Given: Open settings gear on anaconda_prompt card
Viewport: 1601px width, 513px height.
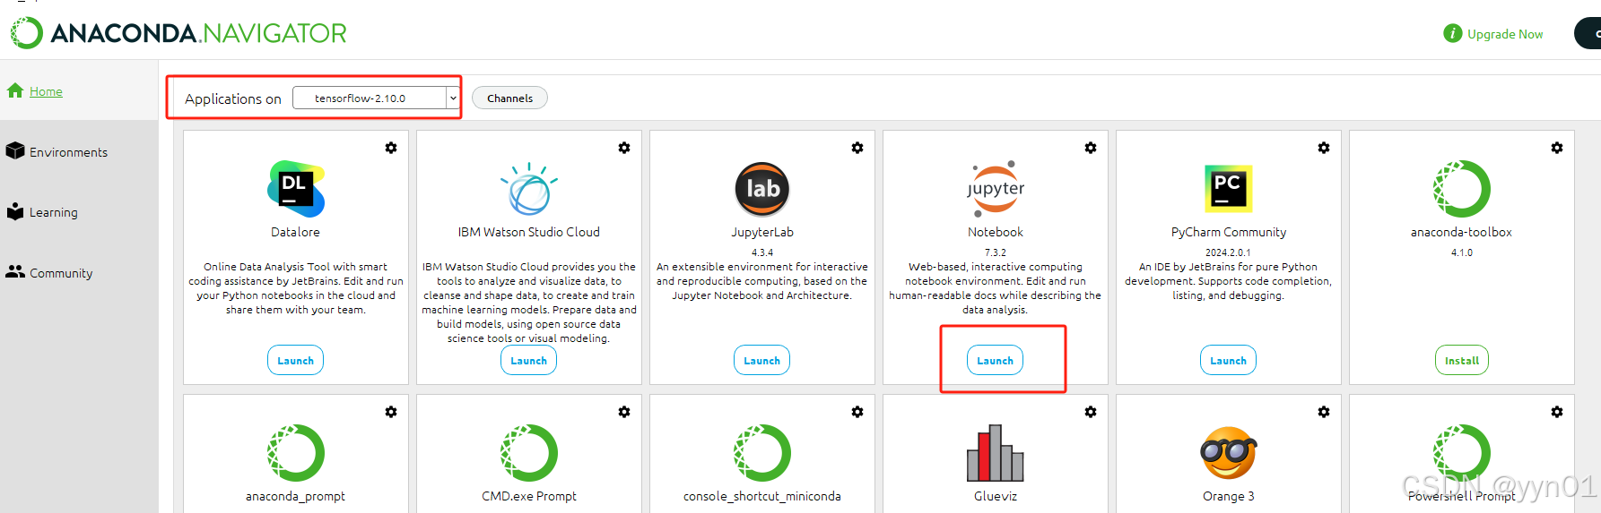Looking at the screenshot, I should click(x=391, y=412).
